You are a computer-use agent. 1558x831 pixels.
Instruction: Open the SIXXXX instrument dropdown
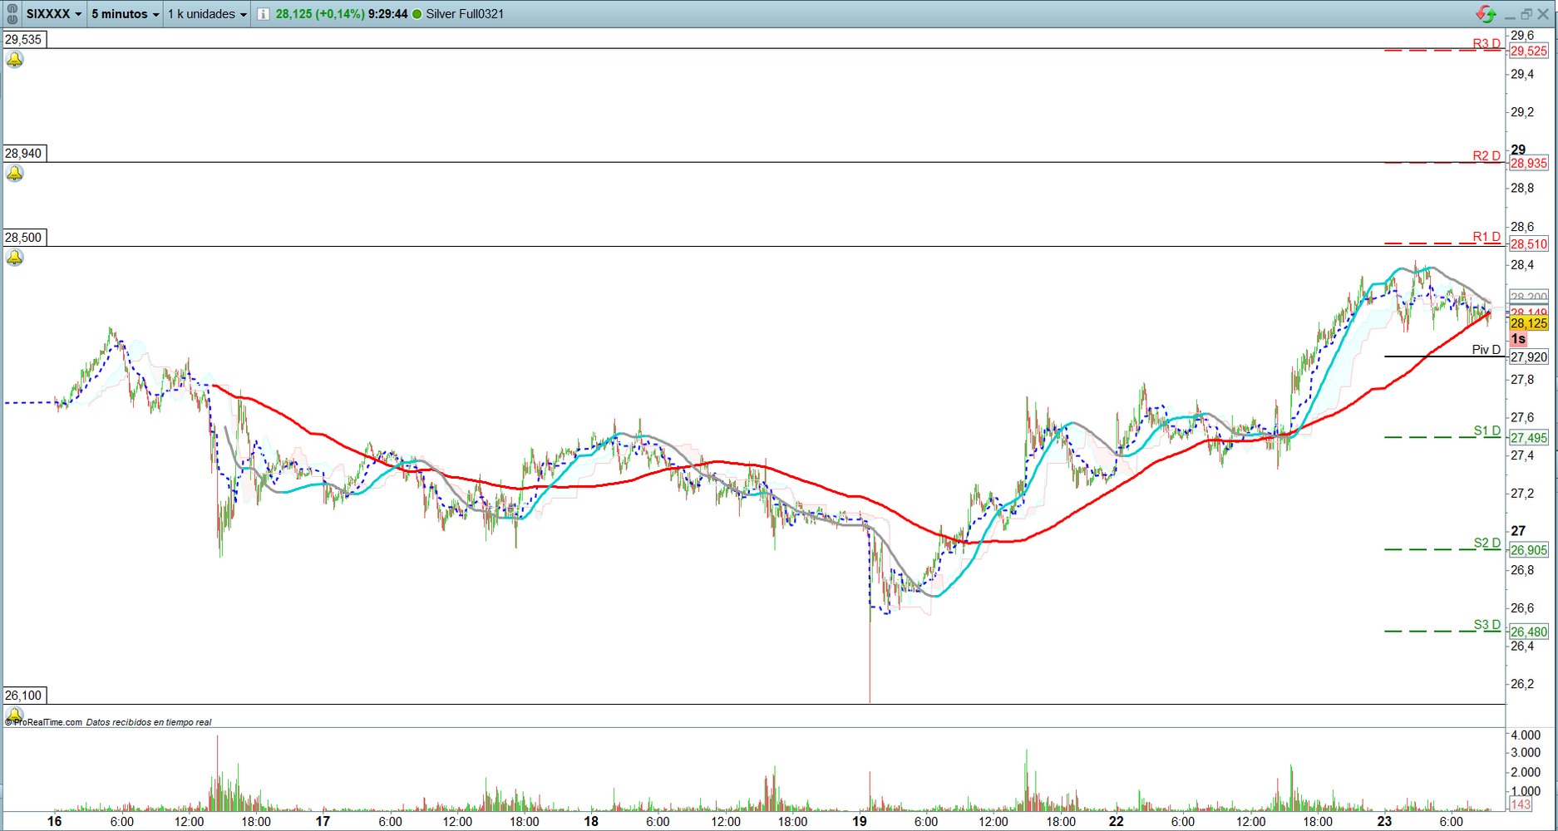(54, 14)
